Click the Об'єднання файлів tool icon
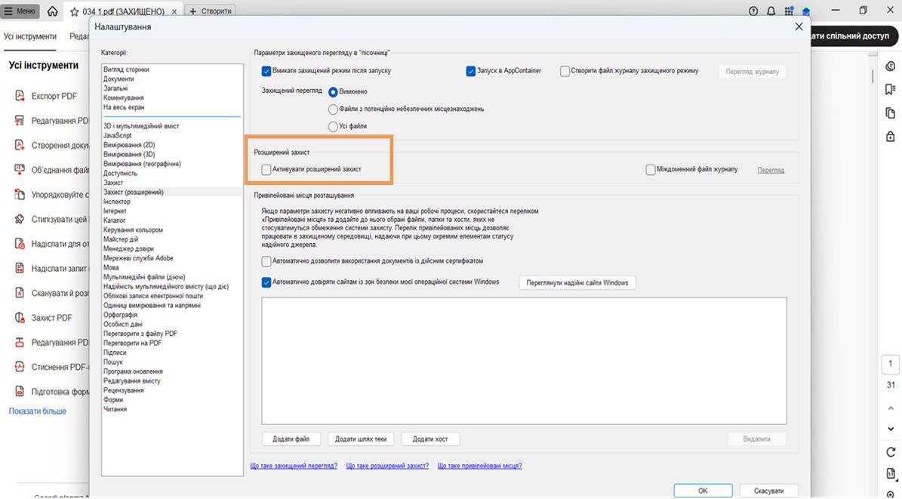902x499 pixels. 20,169
